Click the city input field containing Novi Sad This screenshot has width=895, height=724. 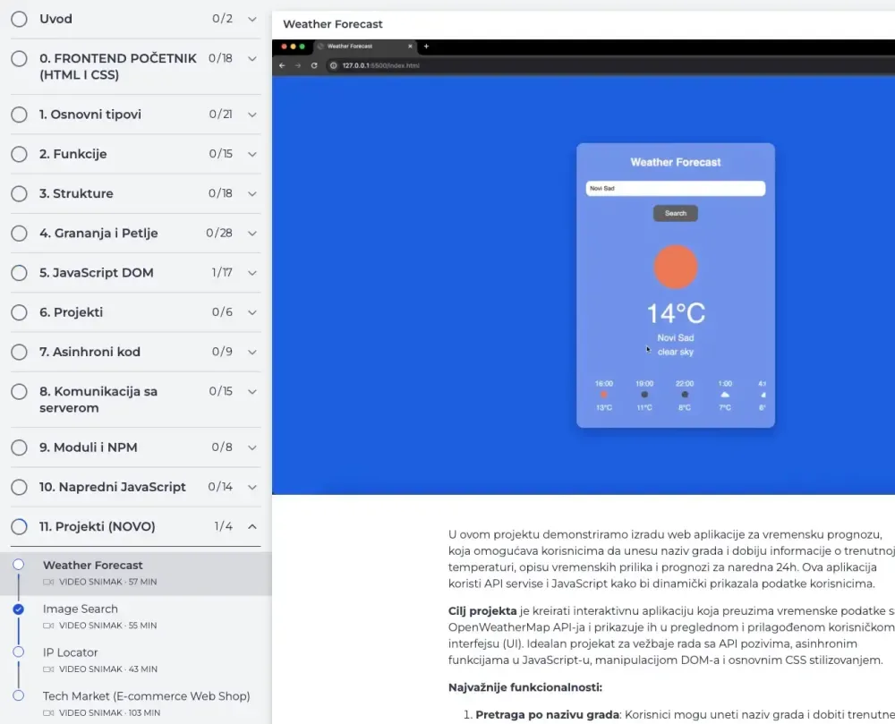pos(675,188)
